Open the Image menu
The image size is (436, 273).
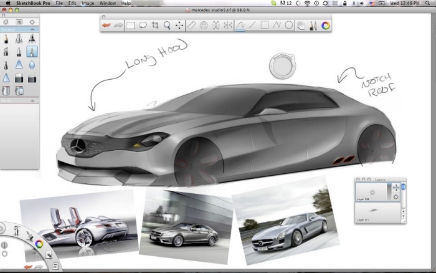88,3
